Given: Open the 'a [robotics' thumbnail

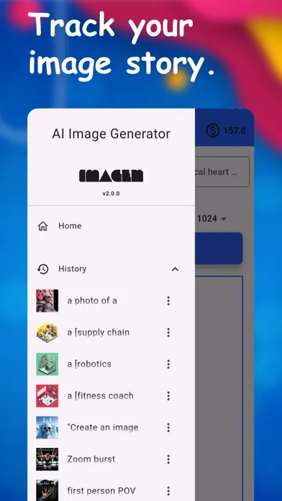Looking at the screenshot, I should pos(47,364).
